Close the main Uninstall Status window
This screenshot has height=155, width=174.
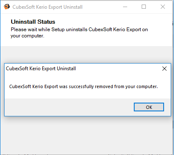163,7
